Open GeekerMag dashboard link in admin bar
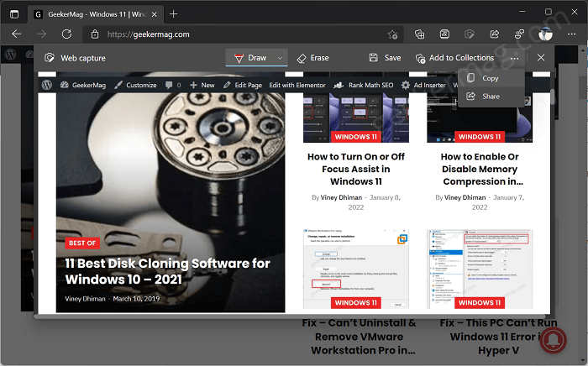The image size is (588, 366). (x=83, y=85)
